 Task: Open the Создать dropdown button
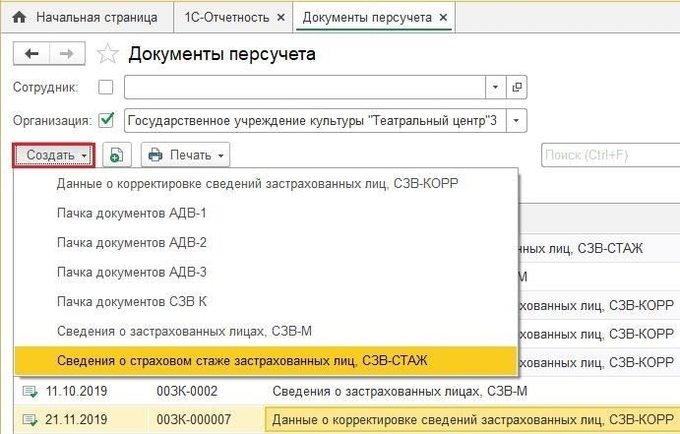coord(54,155)
